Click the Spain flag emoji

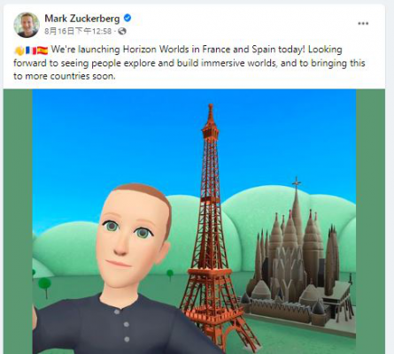point(42,50)
